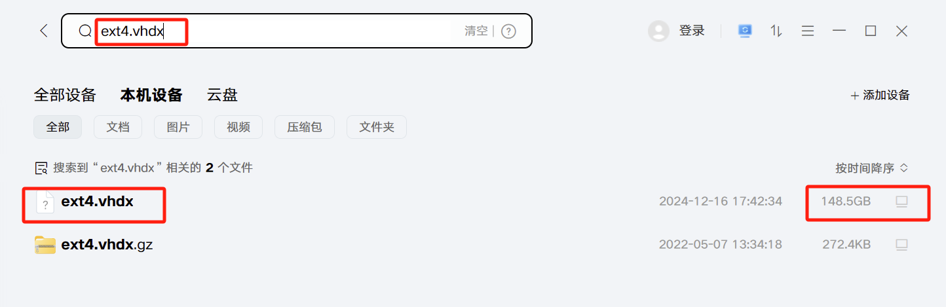Image resolution: width=946 pixels, height=307 pixels.
Task: Filter results by 文档
Action: coord(118,127)
